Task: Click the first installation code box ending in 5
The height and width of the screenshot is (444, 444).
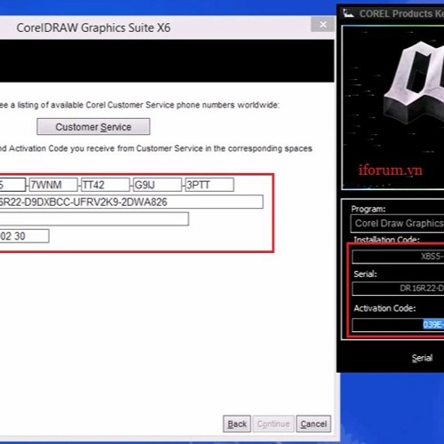Action: (12, 185)
